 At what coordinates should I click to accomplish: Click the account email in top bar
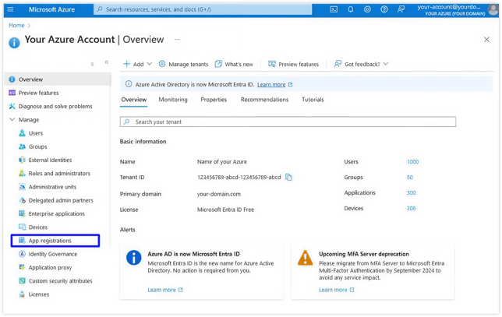(449, 7)
